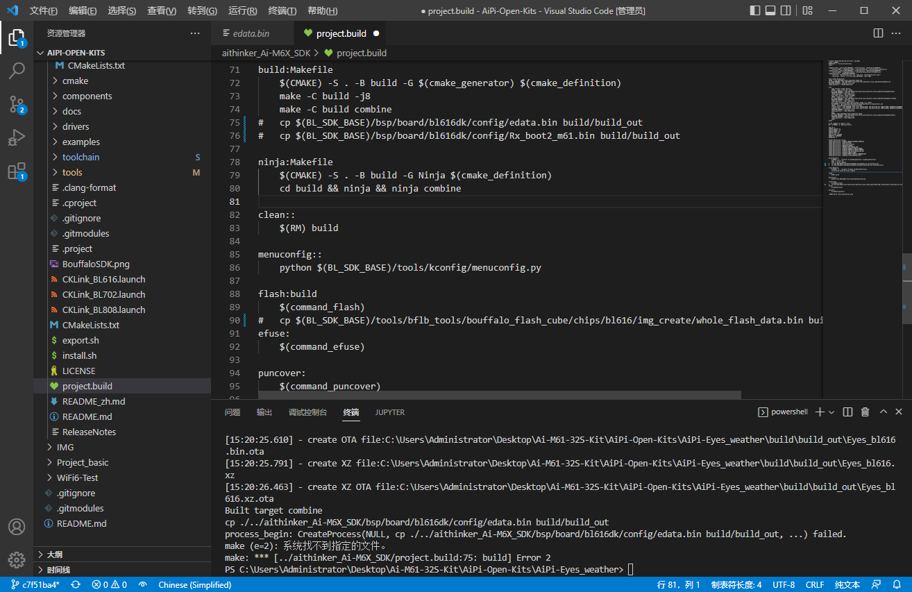912x592 pixels.
Task: Close the terminal panel
Action: (x=899, y=412)
